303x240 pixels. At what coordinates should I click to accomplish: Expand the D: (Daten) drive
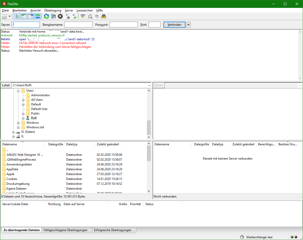[13, 132]
